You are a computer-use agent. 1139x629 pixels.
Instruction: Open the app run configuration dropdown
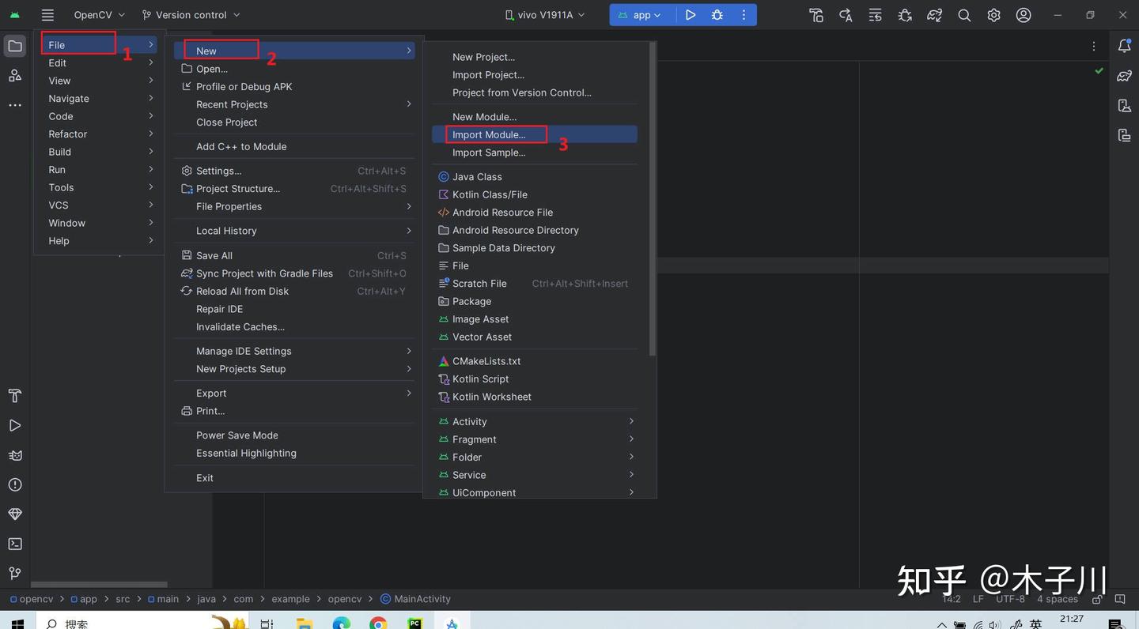click(x=641, y=14)
